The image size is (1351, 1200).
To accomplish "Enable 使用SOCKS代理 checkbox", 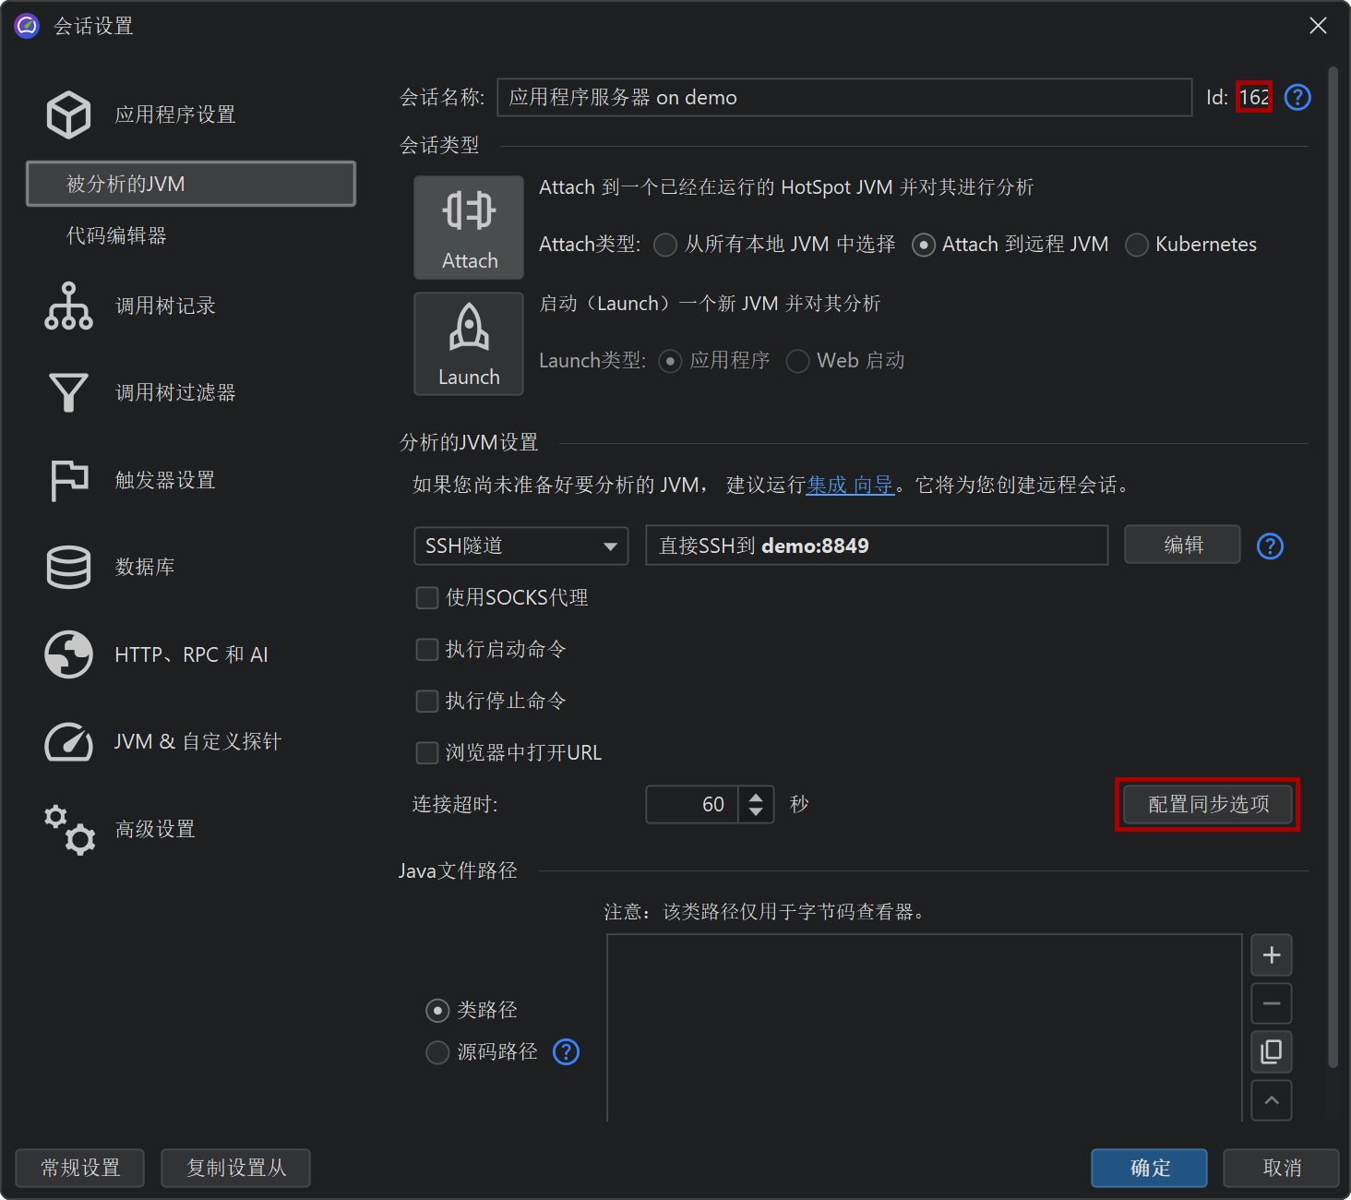I will tap(427, 598).
